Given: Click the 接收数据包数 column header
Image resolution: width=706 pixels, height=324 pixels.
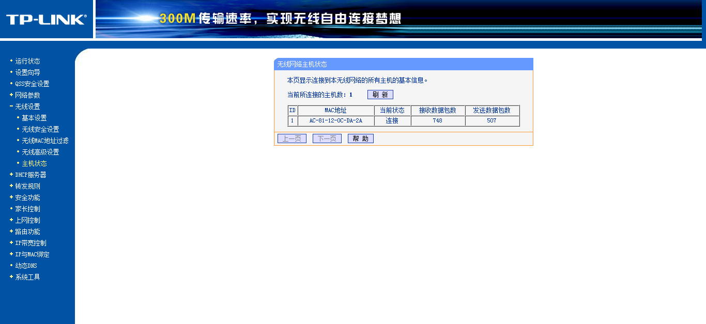Looking at the screenshot, I should [438, 111].
